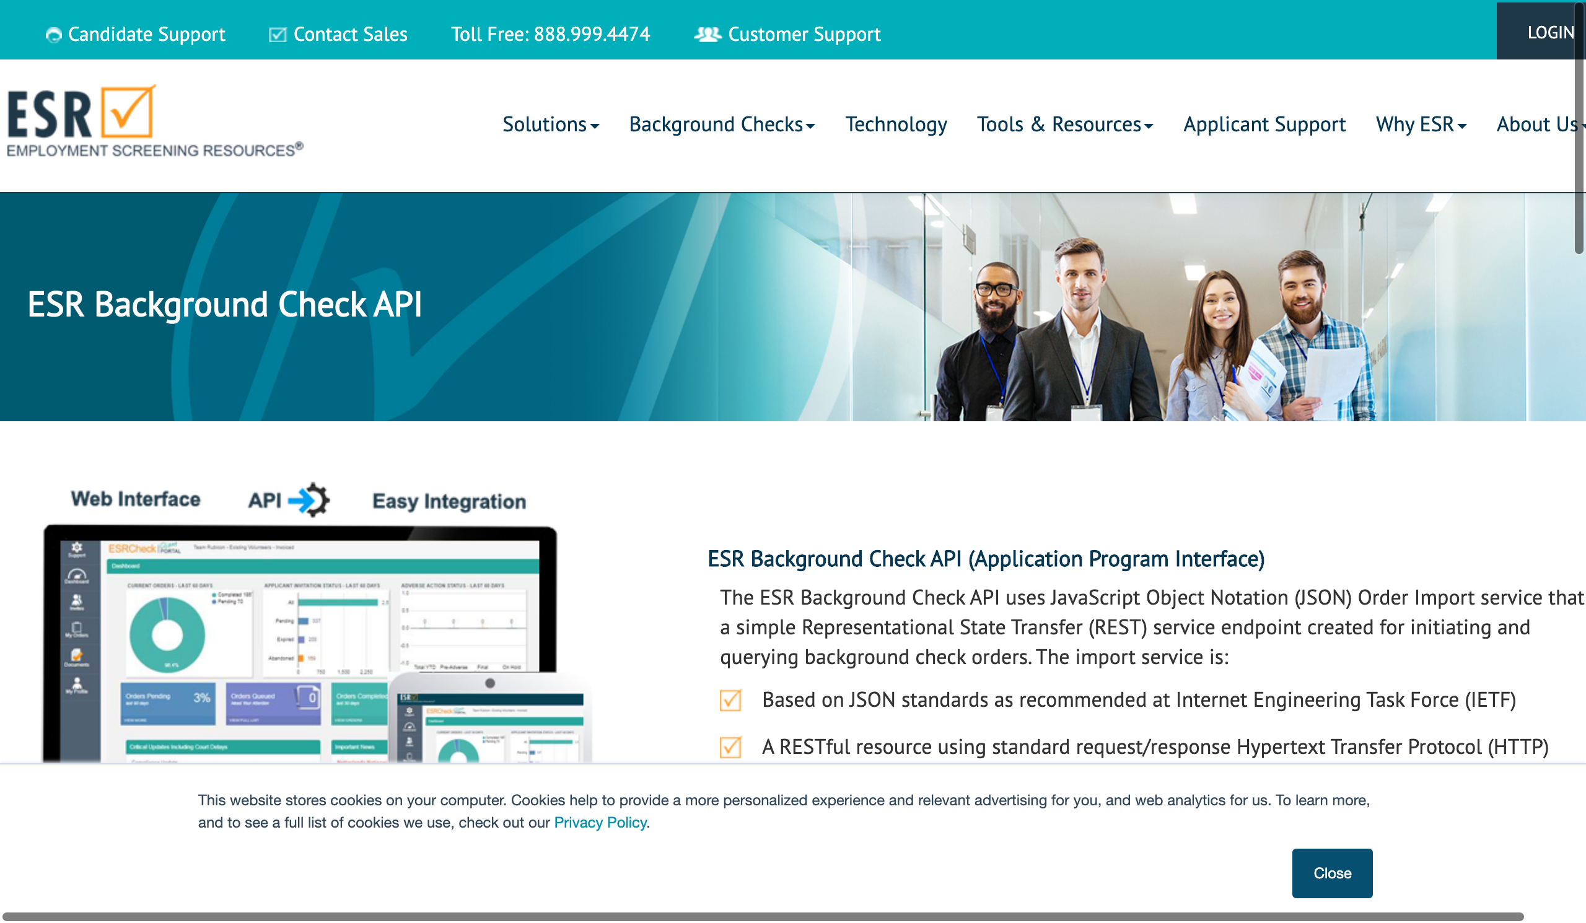
Task: Expand the Why ESR dropdown
Action: coord(1421,125)
